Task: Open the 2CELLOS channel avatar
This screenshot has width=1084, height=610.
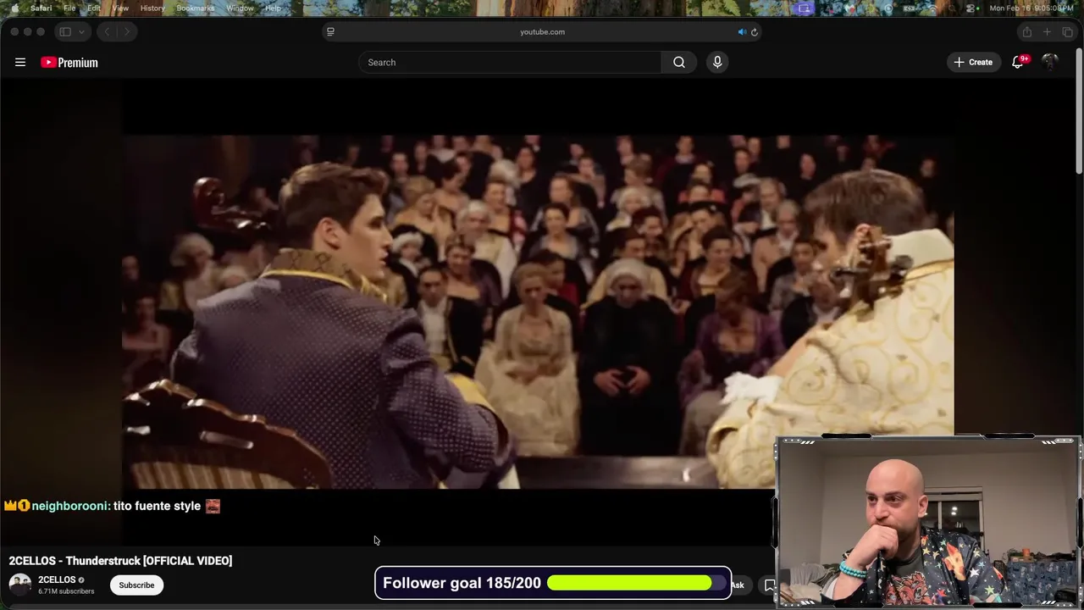Action: point(20,585)
